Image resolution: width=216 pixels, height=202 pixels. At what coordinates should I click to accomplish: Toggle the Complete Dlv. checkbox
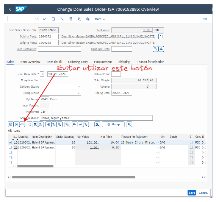(x=42, y=80)
